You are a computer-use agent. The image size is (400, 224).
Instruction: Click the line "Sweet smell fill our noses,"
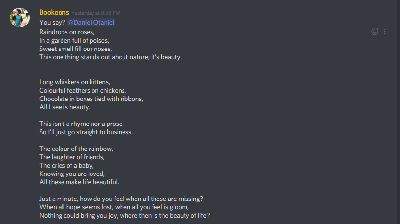(76, 49)
